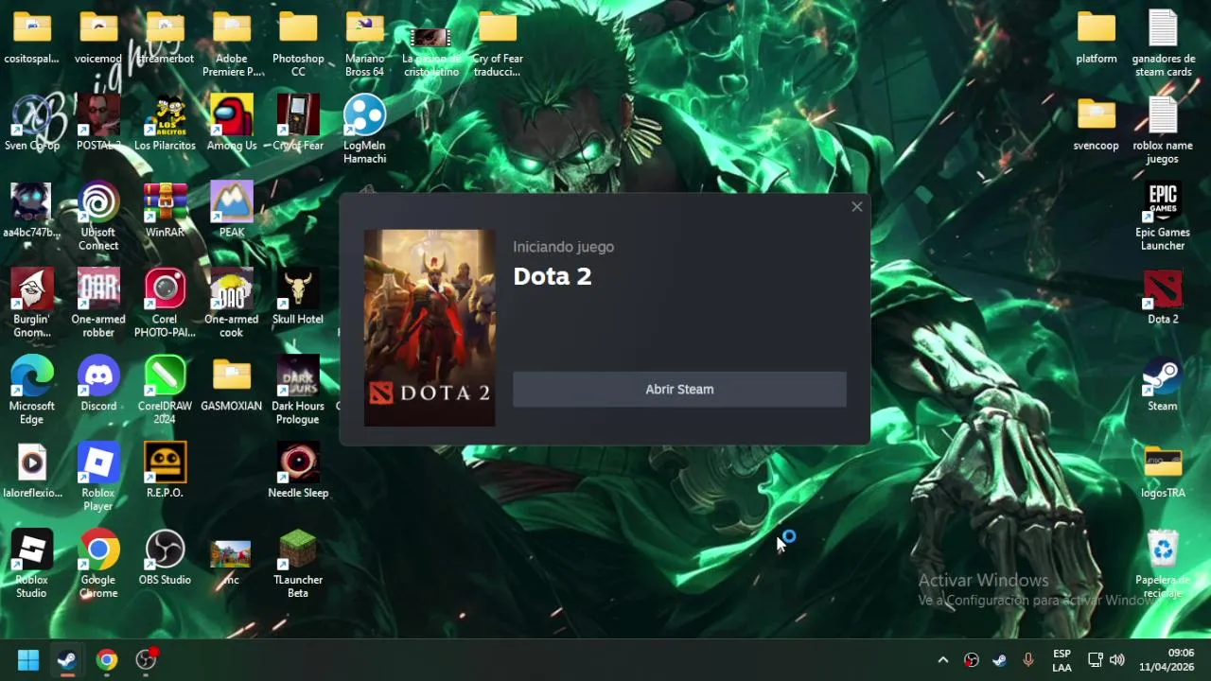Select the Dota 2 desktop shortcut
This screenshot has width=1211, height=681.
[x=1163, y=297]
